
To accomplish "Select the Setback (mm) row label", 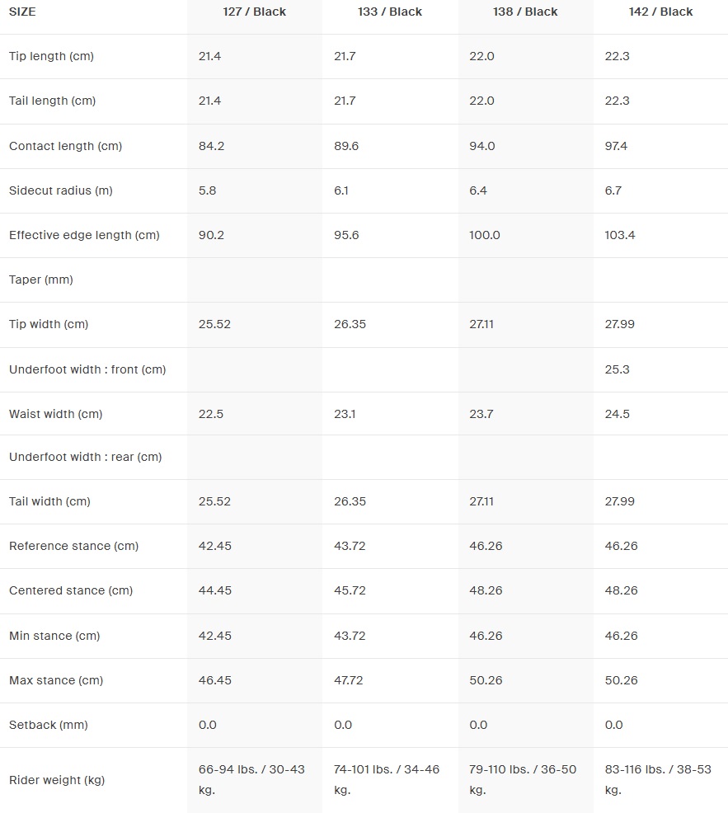I will tap(49, 725).
